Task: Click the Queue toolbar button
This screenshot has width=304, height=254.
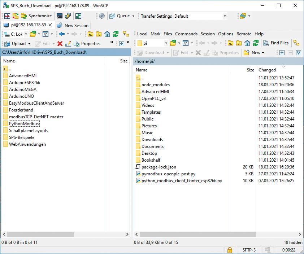Action: pyautogui.click(x=120, y=16)
